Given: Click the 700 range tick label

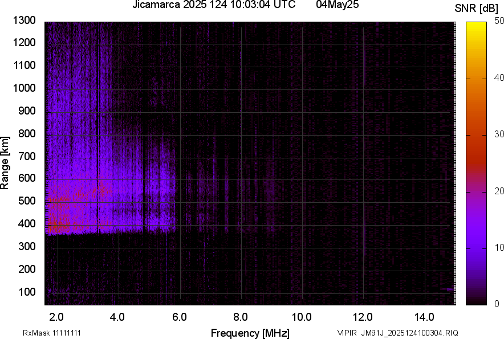Looking at the screenshot, I should point(27,157).
